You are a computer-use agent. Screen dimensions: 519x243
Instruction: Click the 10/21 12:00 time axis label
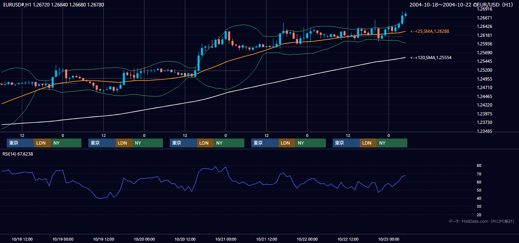(x=266, y=239)
